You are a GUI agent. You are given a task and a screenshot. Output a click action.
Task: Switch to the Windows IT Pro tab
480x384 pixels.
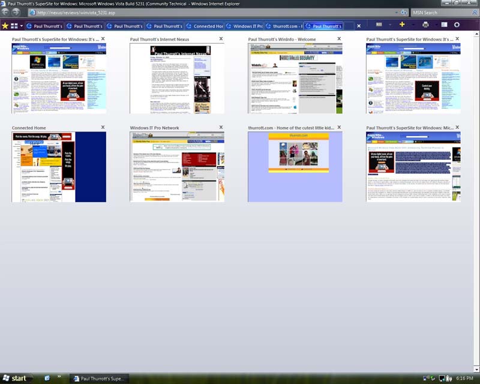(244, 26)
